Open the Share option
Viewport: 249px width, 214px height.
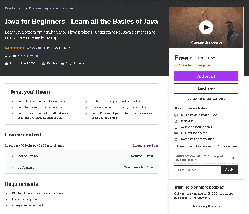click(180, 146)
